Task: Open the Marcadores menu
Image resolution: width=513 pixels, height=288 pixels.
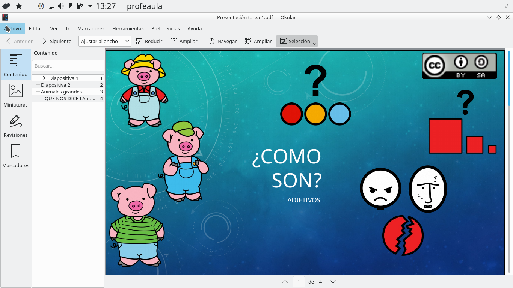Action: point(91,28)
